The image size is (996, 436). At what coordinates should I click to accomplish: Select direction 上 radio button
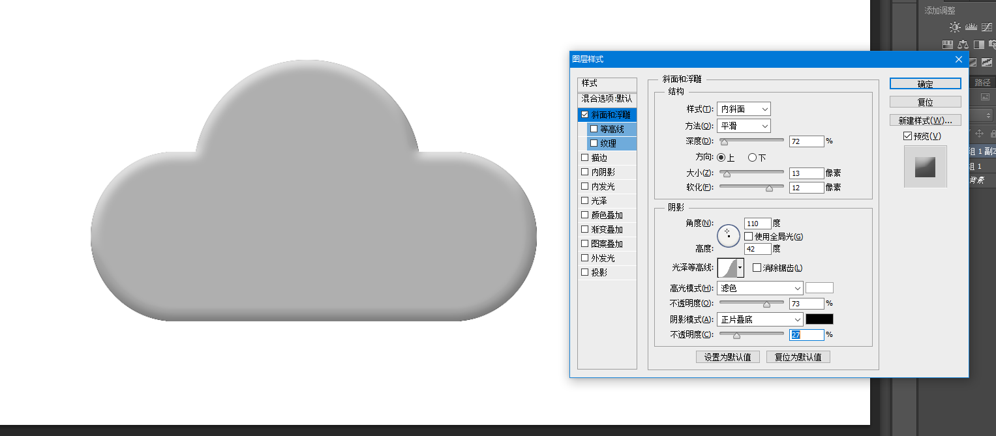tap(721, 158)
